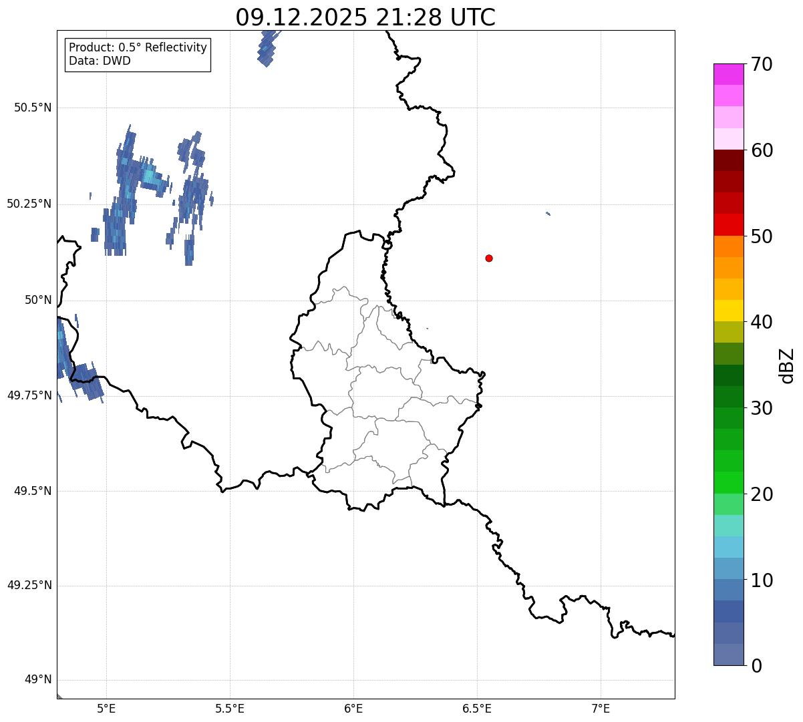Click the 5.5°E longitude label

point(230,708)
